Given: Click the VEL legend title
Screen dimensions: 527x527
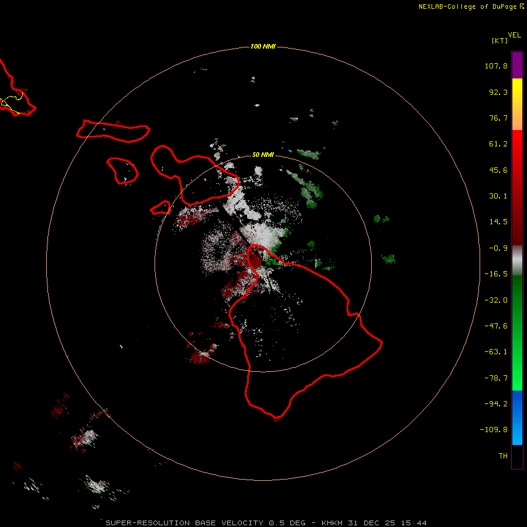Looking at the screenshot, I should tap(514, 35).
